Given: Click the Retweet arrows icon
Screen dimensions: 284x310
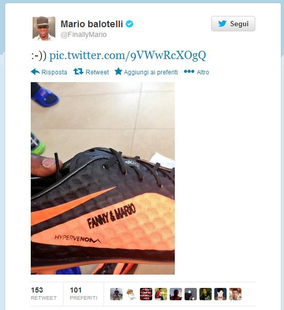Looking at the screenshot, I should tap(78, 71).
